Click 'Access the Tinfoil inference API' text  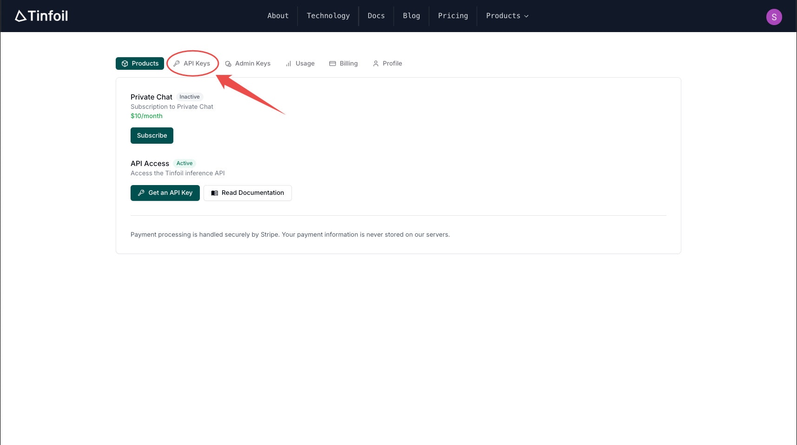pos(178,173)
